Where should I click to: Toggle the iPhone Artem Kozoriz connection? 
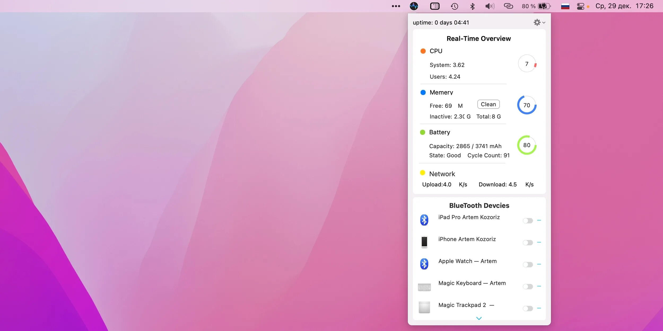coord(527,243)
